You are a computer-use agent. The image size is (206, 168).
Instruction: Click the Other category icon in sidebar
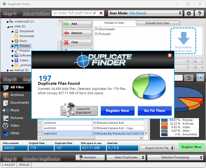pyautogui.click(x=6, y=133)
